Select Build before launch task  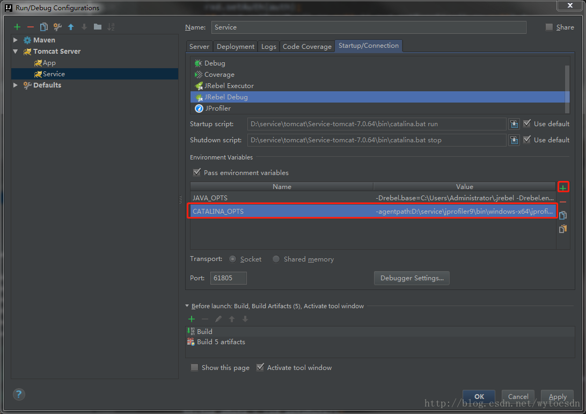pyautogui.click(x=380, y=331)
